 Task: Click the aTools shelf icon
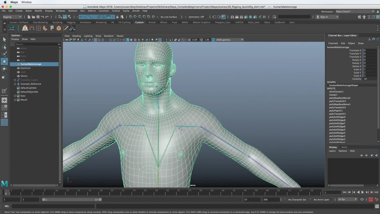coord(12,28)
